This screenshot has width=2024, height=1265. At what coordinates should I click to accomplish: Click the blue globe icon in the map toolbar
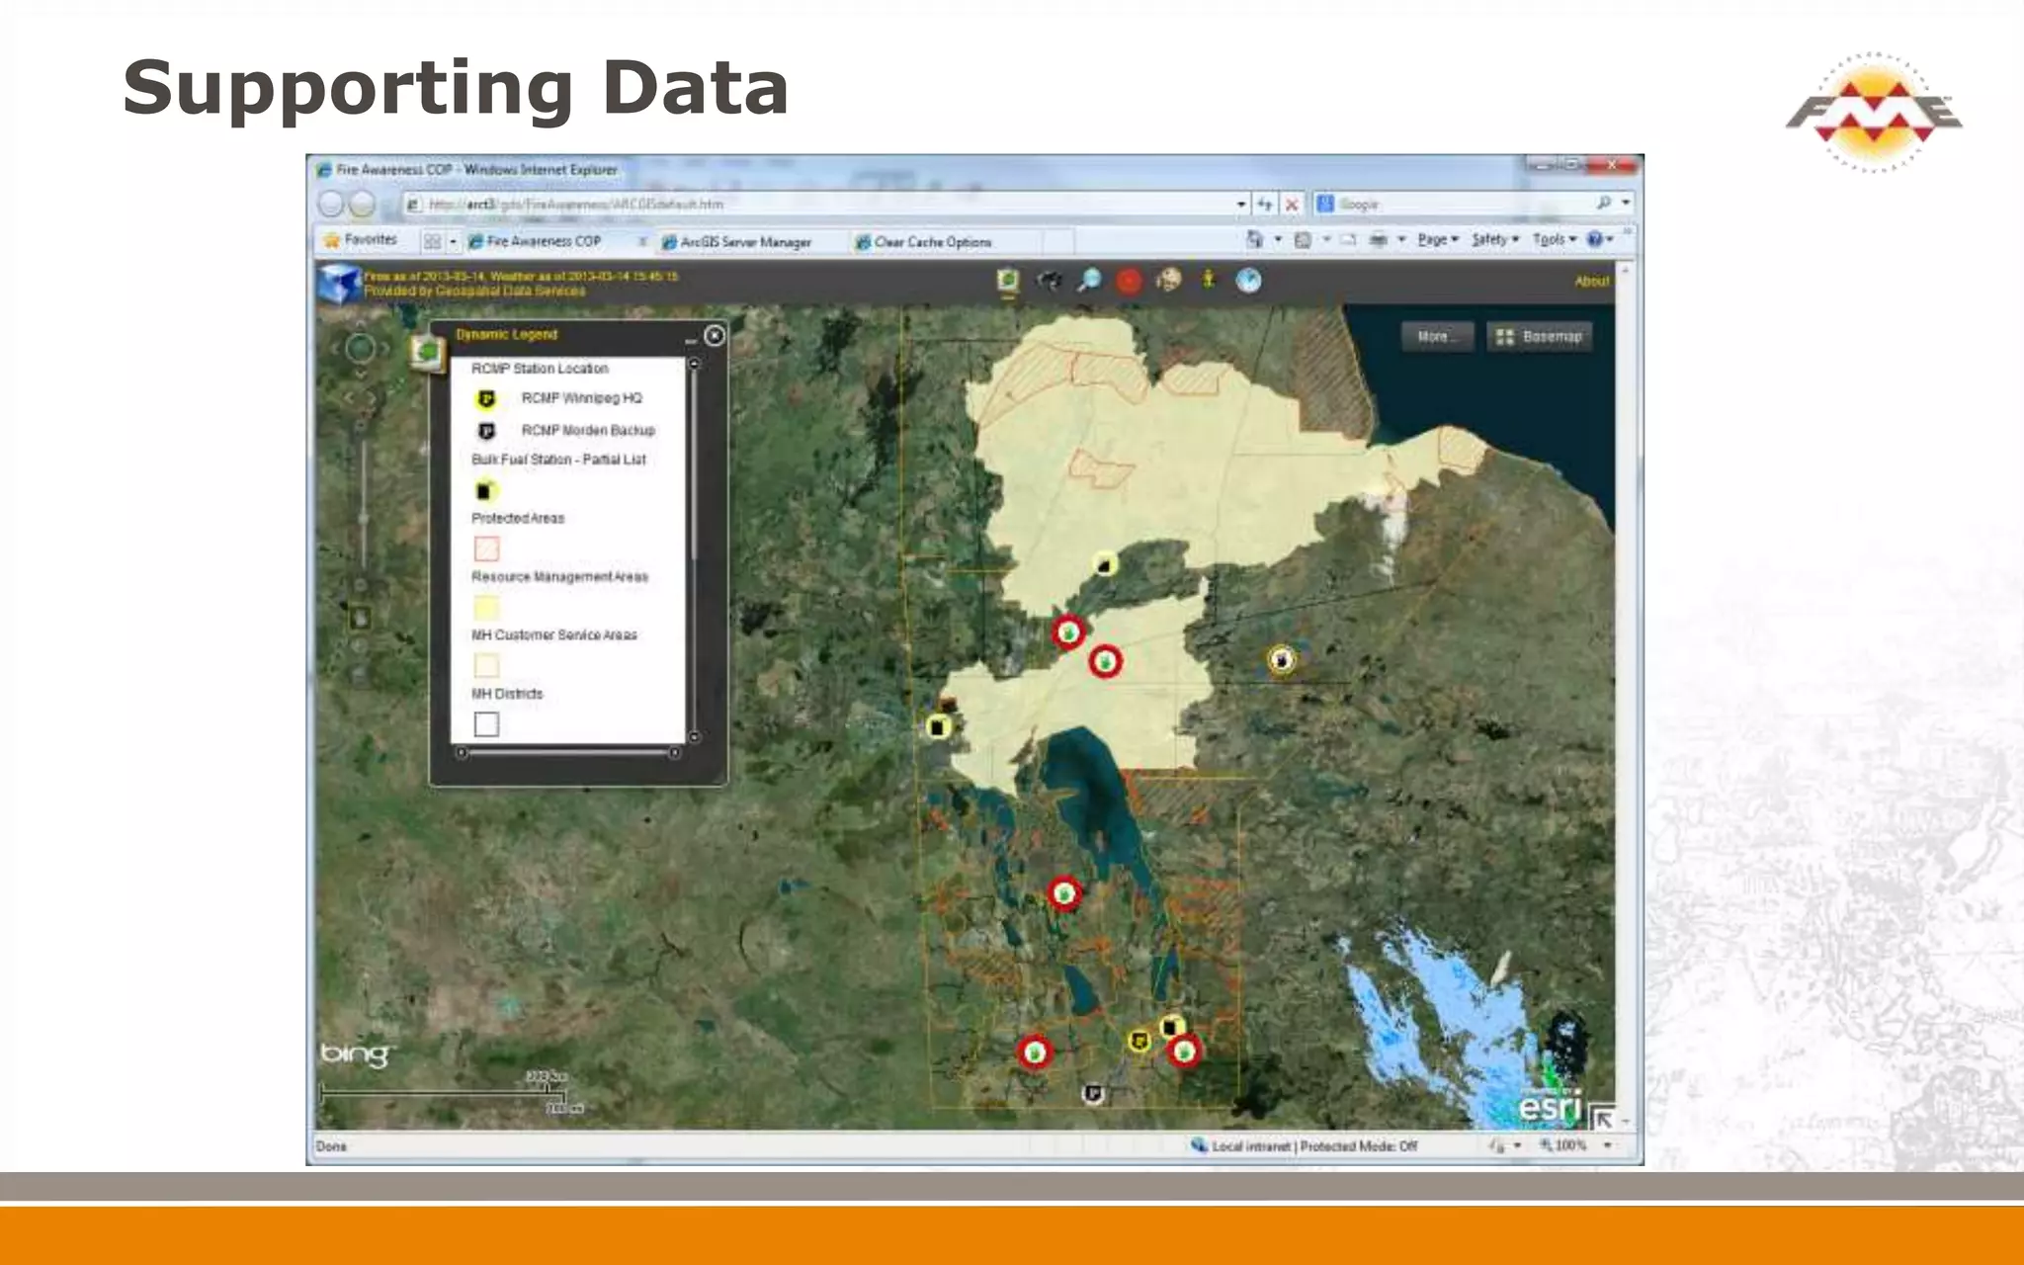click(x=1248, y=281)
